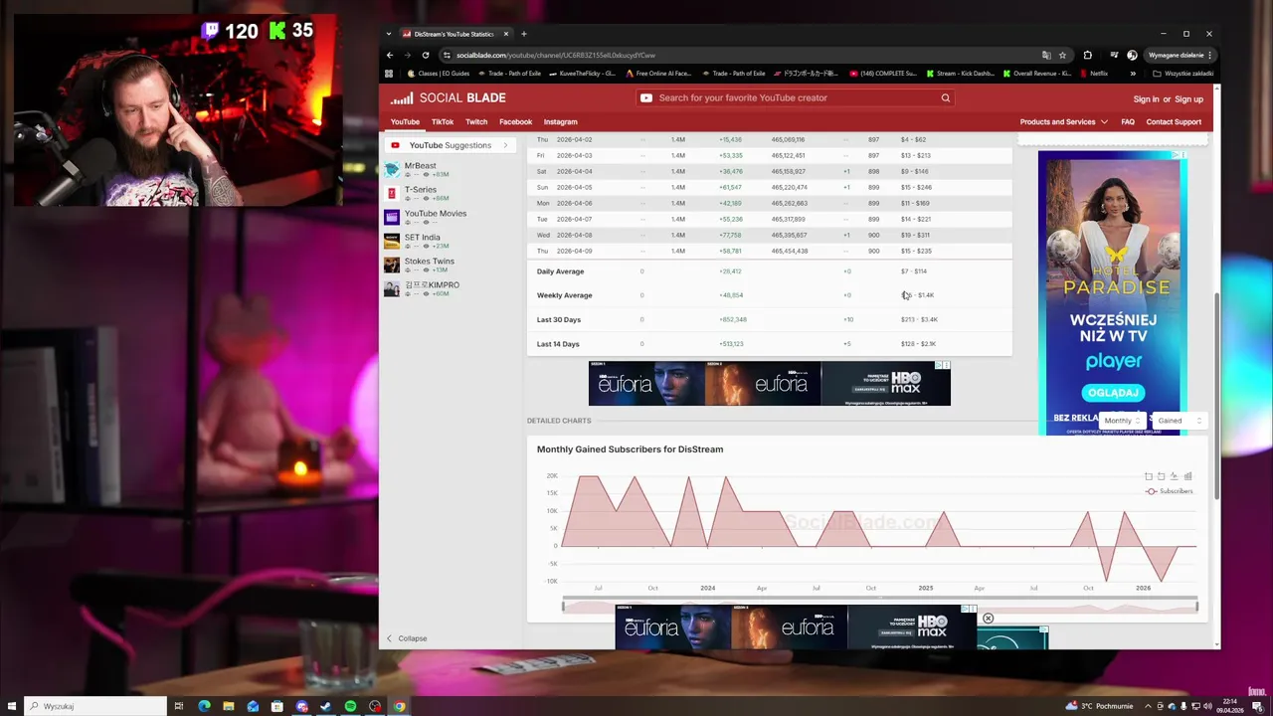Click the Wymagane działanie button
The height and width of the screenshot is (716, 1273).
tap(1181, 55)
